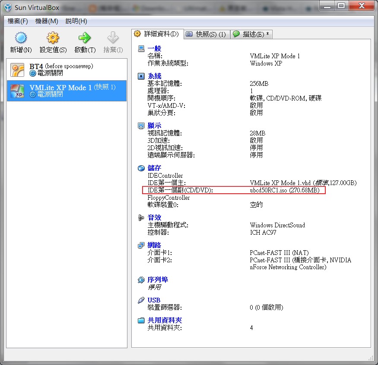Click the Windows DirectSound value
The image size is (378, 365).
point(277,225)
